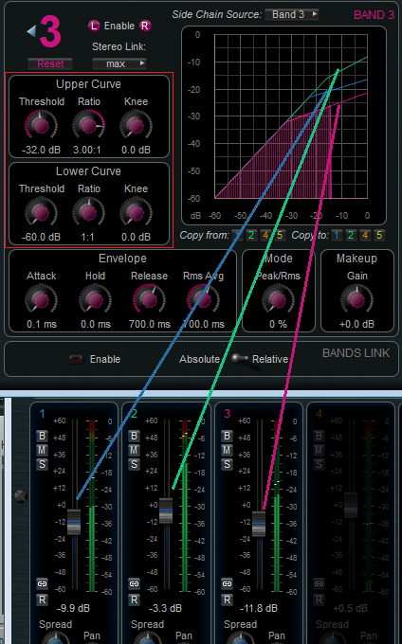Select band number 2 label in mixer

(x=134, y=414)
